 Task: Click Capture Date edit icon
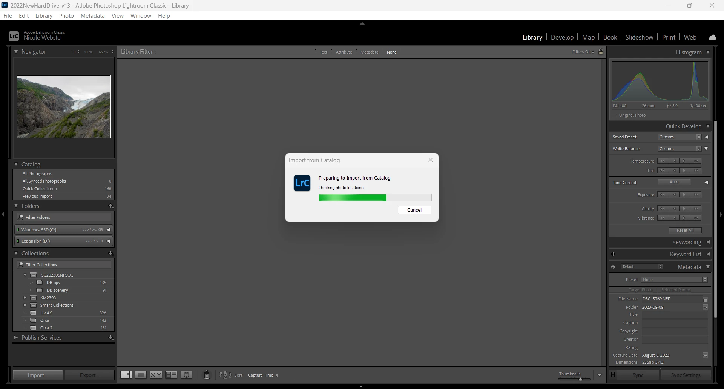click(705, 355)
